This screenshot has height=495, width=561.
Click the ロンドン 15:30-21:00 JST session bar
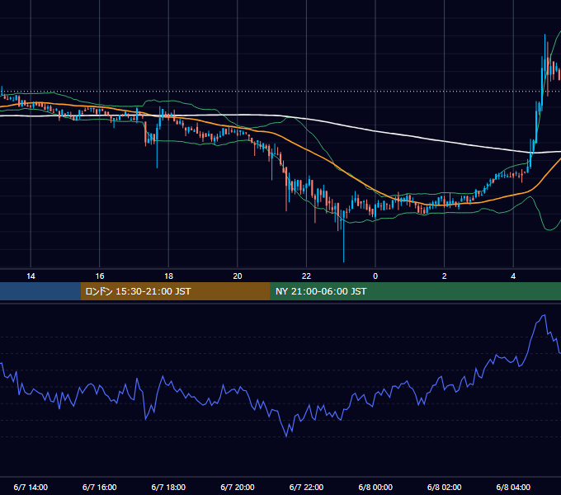pyautogui.click(x=175, y=291)
